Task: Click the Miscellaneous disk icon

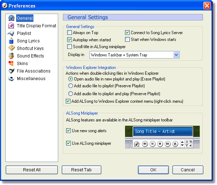Action: tap(11, 79)
